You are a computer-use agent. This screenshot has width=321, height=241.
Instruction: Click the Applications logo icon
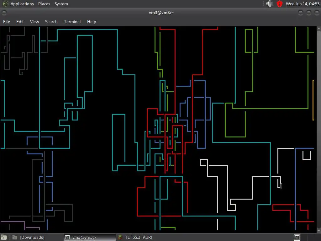[5, 4]
